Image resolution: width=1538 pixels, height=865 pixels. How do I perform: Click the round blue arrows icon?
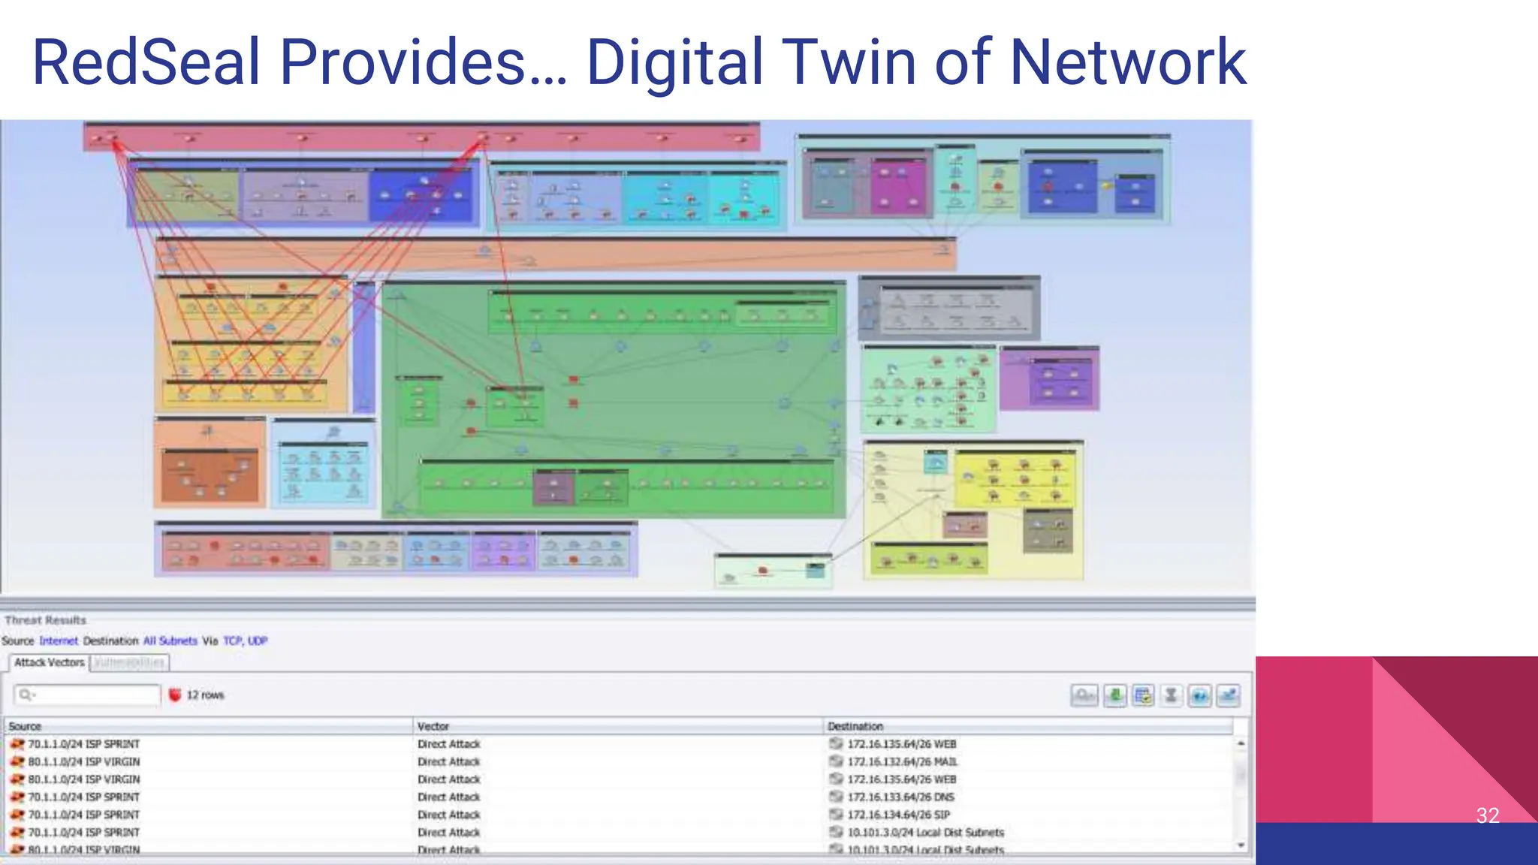click(x=1199, y=695)
